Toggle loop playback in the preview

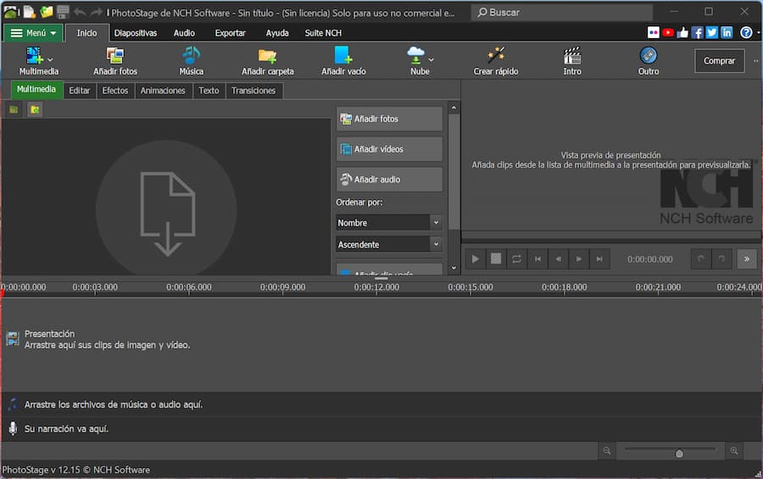tap(516, 259)
